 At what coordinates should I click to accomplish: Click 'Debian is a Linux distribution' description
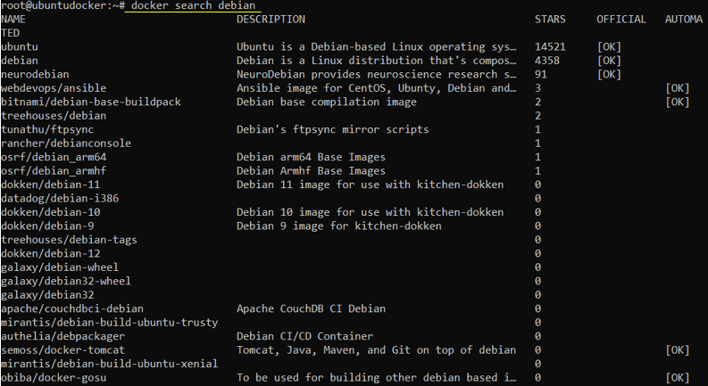coord(377,61)
